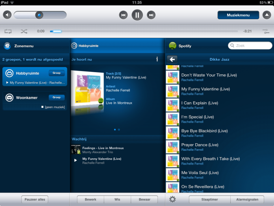The image size is (274, 206).
Task: Select With Every Breath I Take (Live)
Action: pos(220,161)
